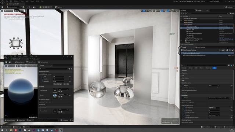Open the Asset menu in material editor
Viewport: 235px width, 132px height.
coord(19,56)
